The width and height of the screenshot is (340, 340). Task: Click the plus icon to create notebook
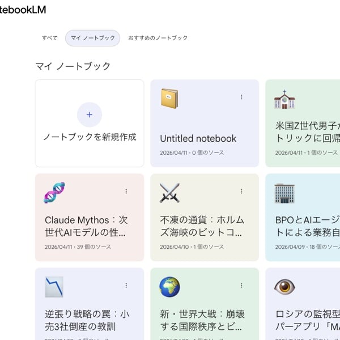(90, 114)
